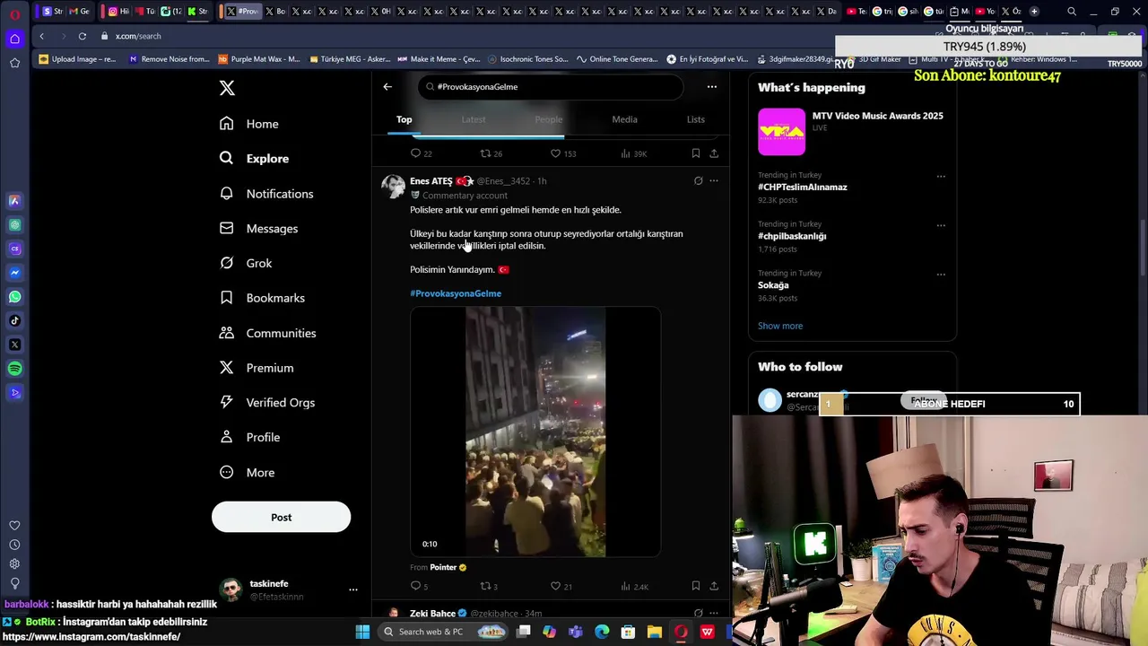Viewport: 1148px width, 646px height.
Task: Click the X logo in sidebar
Action: [x=227, y=88]
